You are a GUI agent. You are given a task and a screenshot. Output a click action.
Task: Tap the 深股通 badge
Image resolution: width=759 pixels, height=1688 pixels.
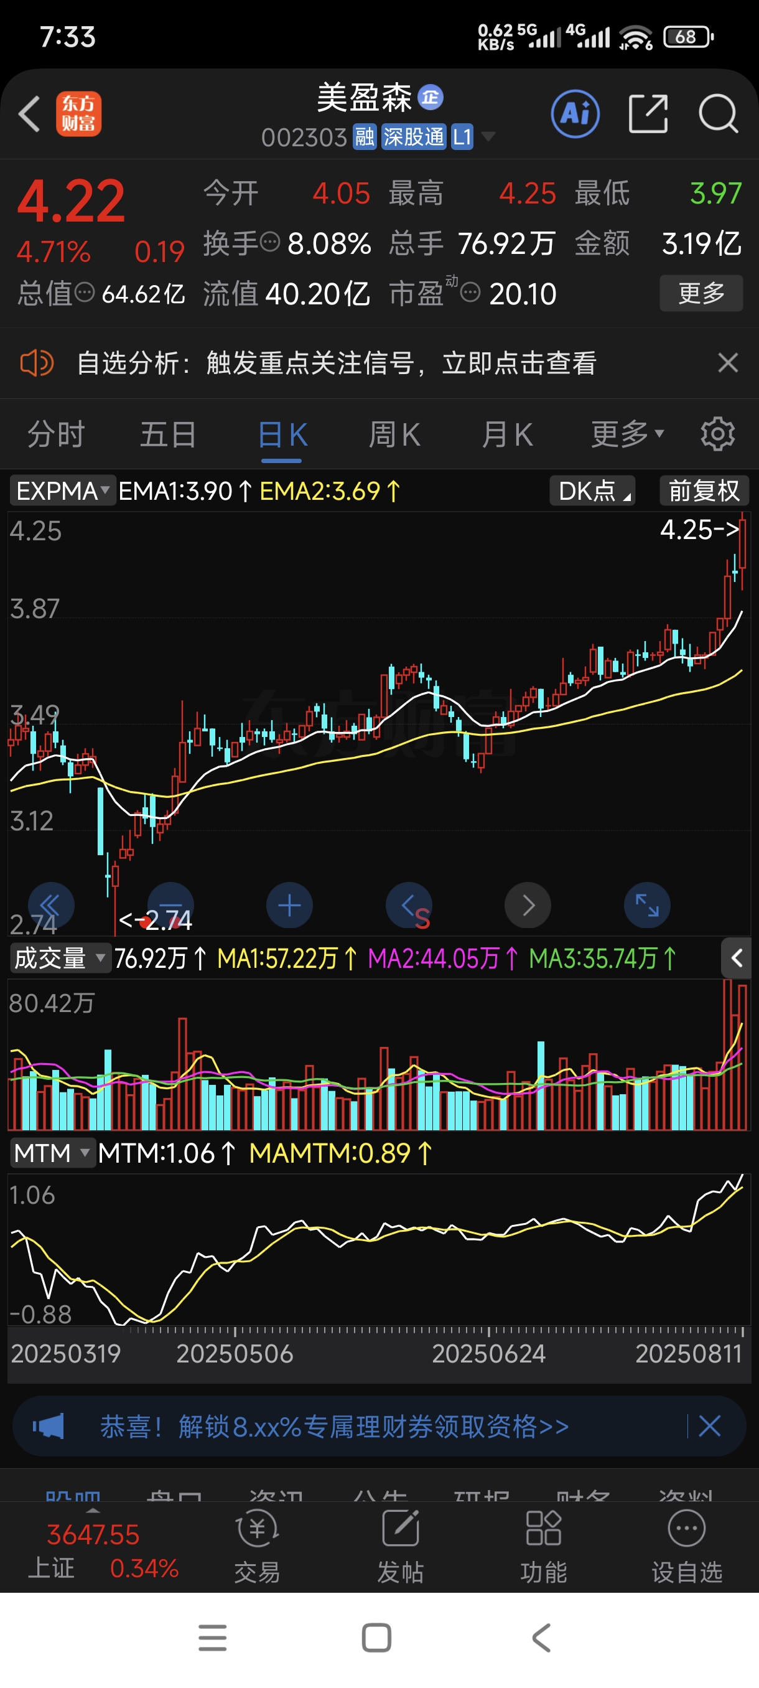click(413, 137)
